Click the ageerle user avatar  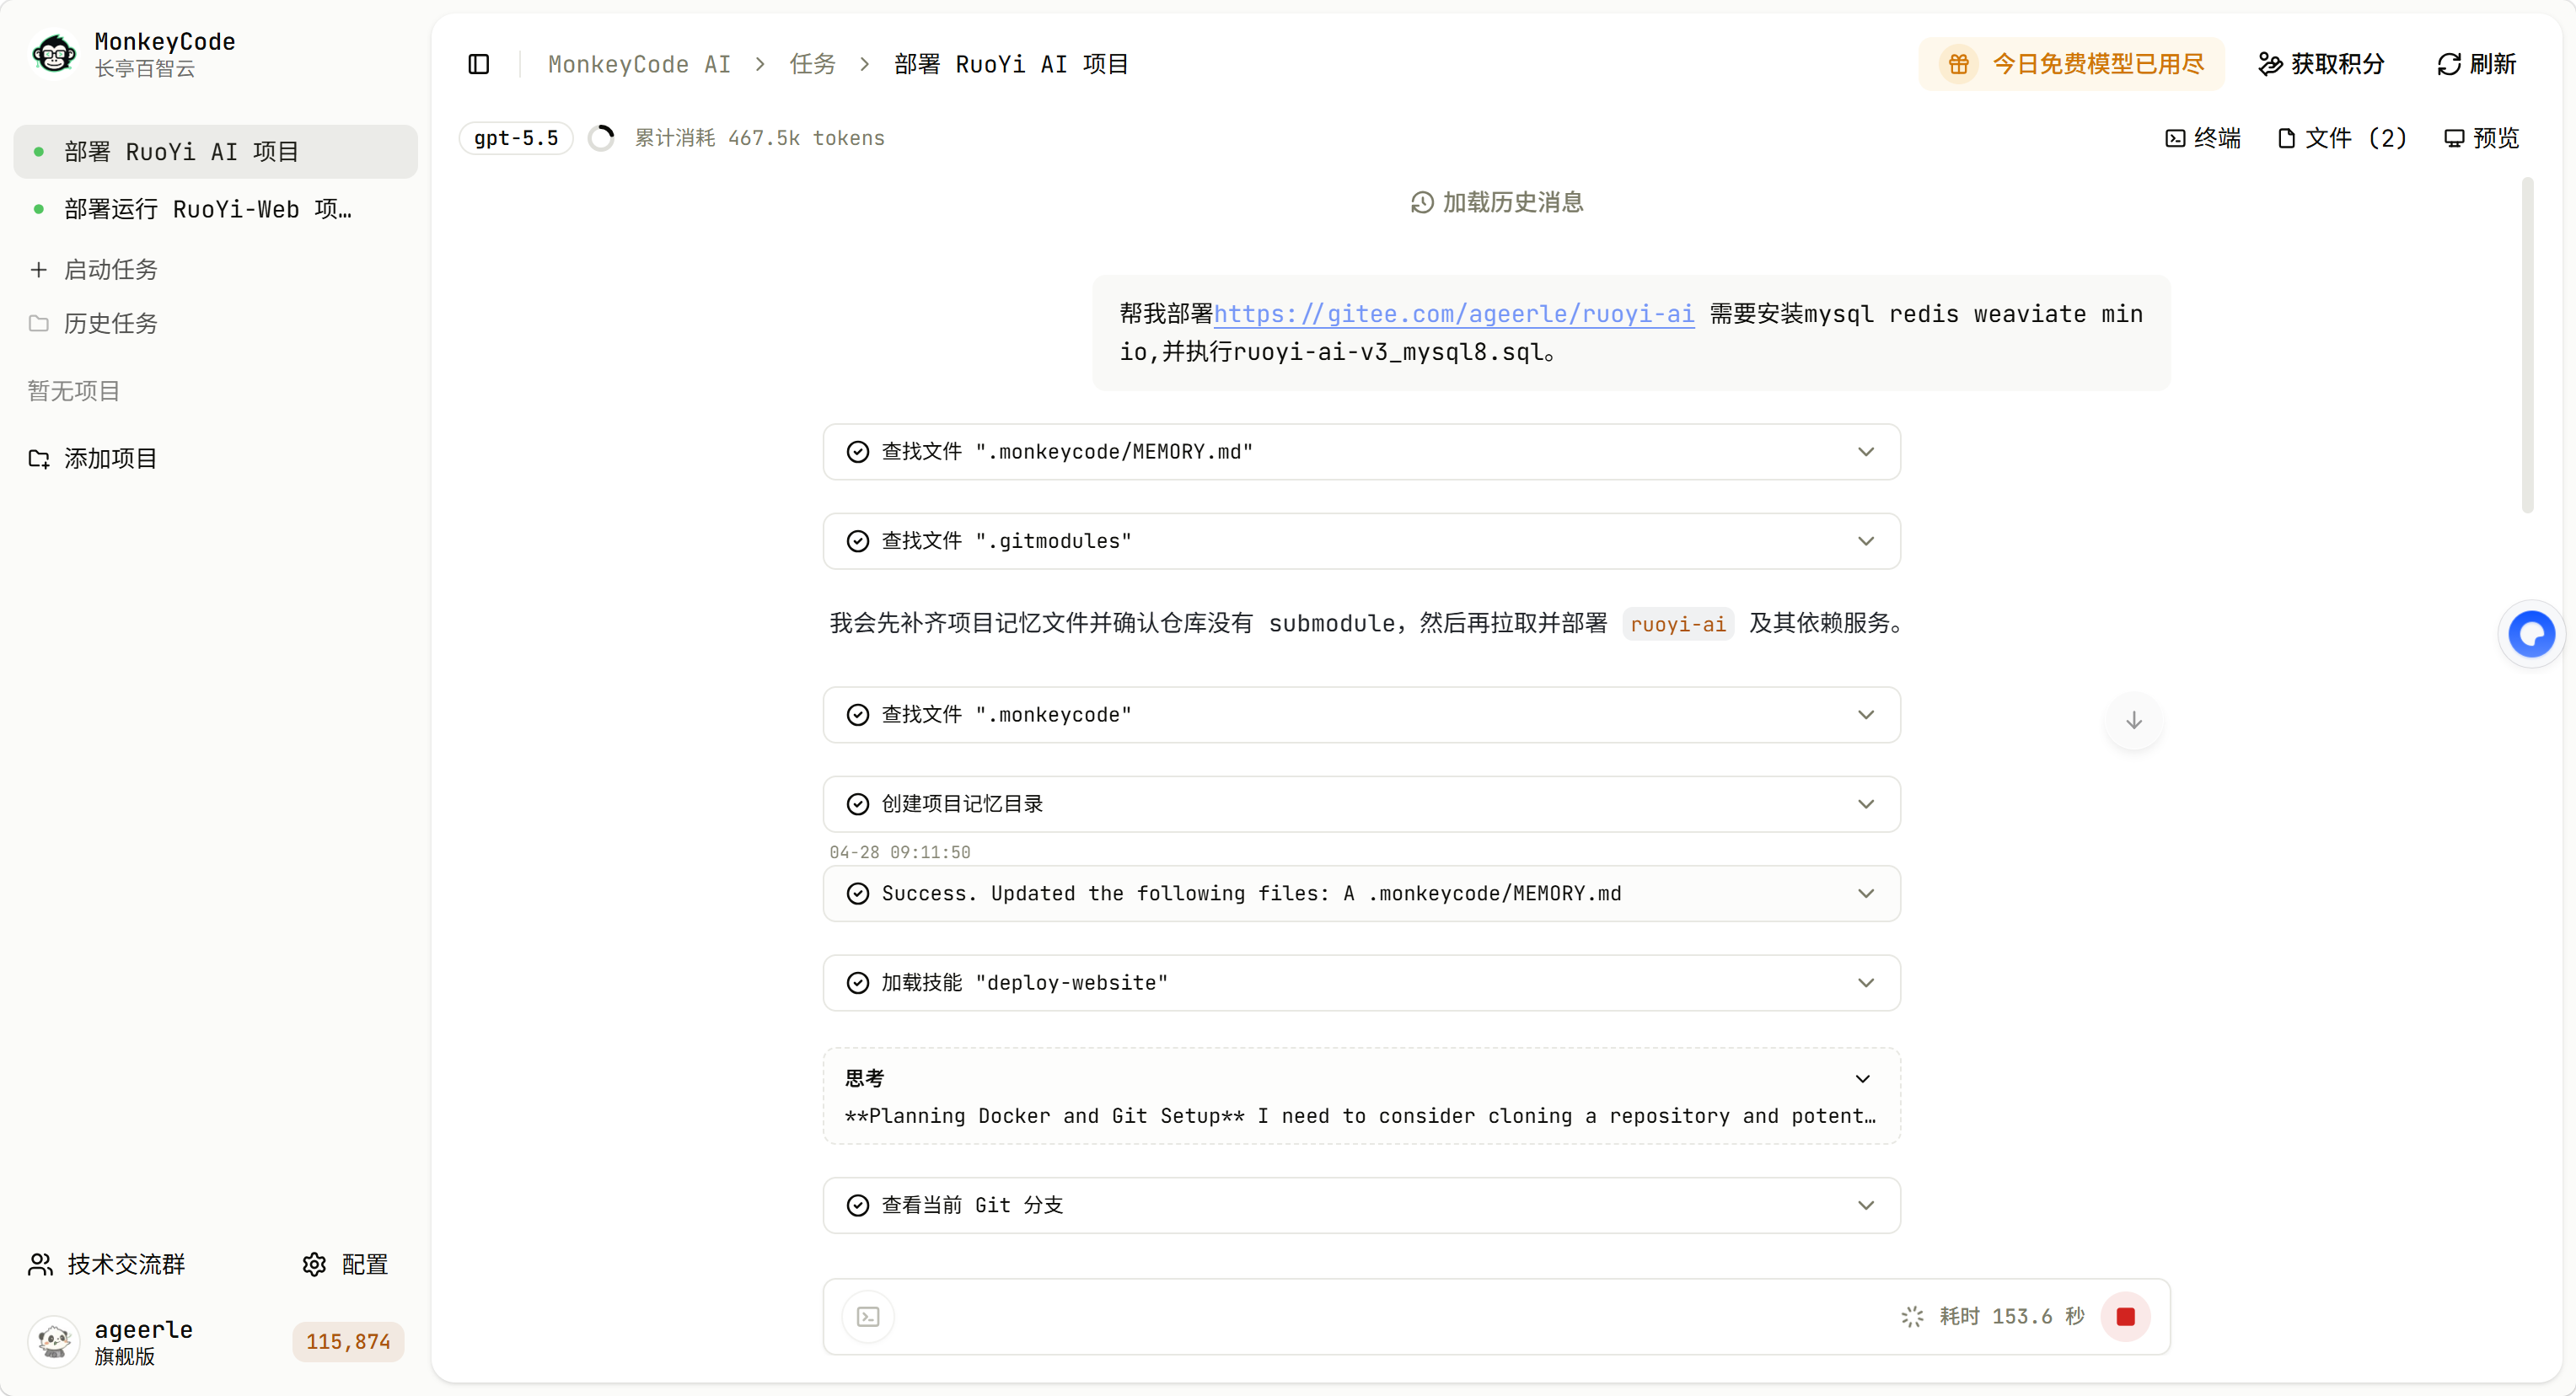tap(54, 1341)
